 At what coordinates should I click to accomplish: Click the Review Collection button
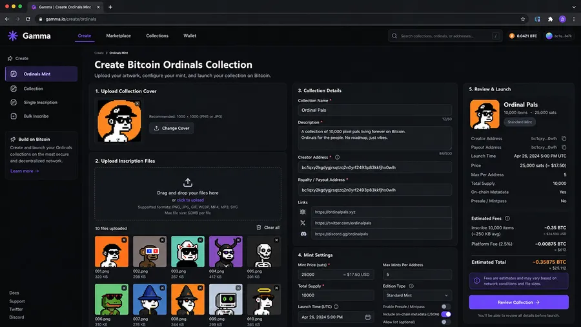pyautogui.click(x=518, y=302)
